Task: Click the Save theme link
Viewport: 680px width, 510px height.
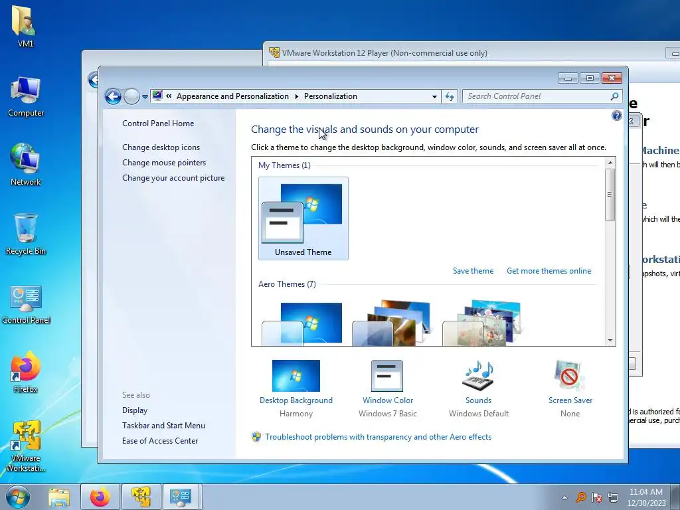Action: tap(473, 271)
